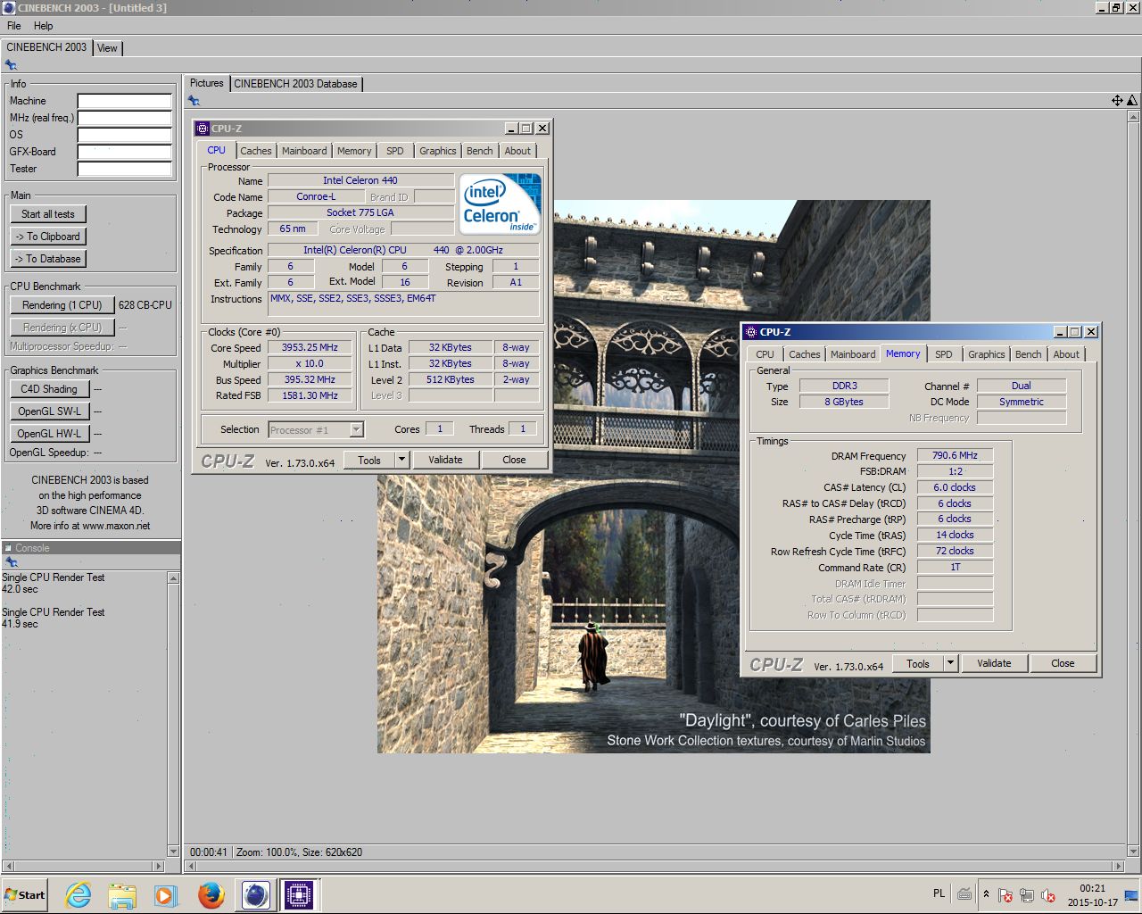
Task: Open the Help menu
Action: [x=44, y=26]
